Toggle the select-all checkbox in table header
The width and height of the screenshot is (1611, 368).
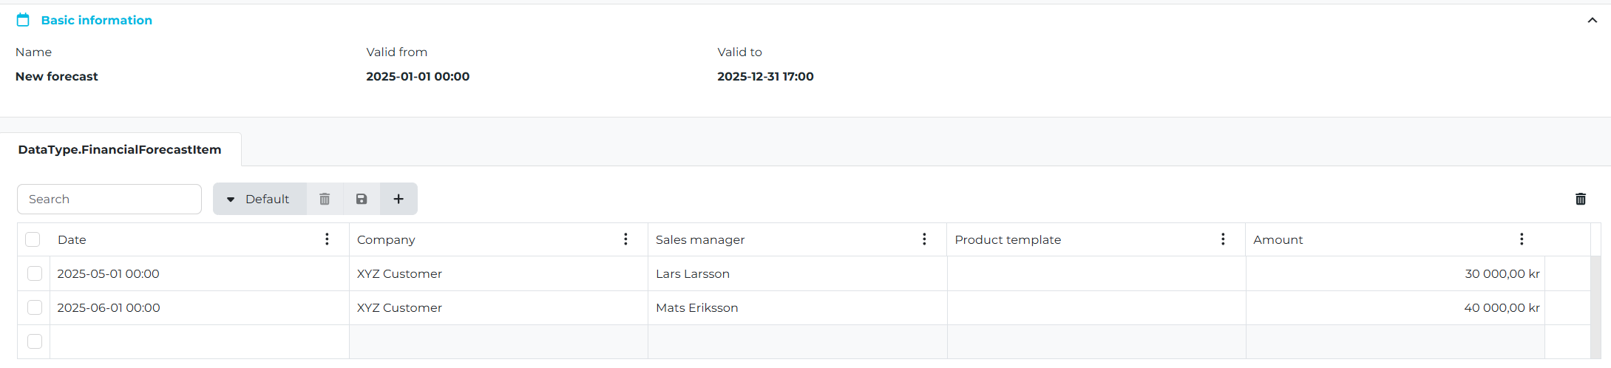coord(33,239)
